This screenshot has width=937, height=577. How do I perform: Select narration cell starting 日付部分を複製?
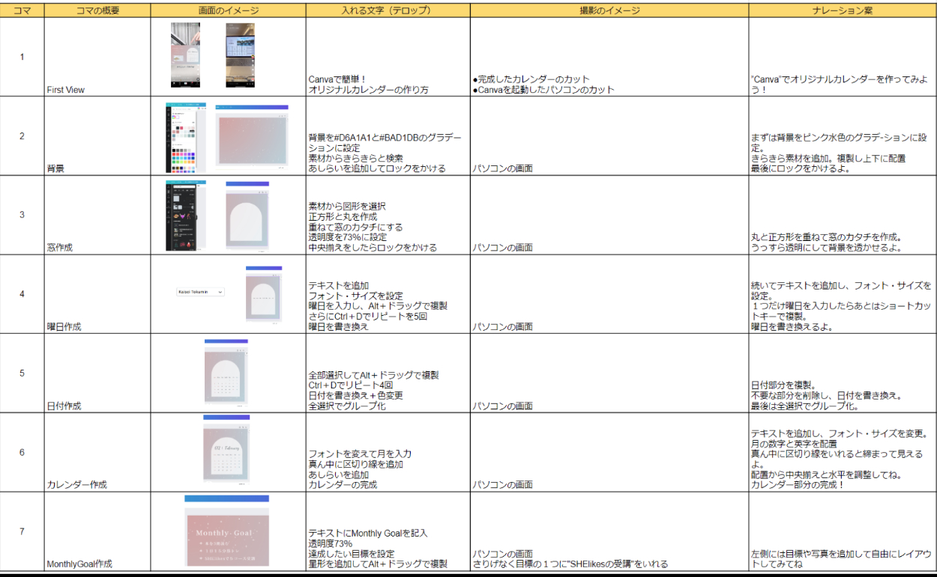pyautogui.click(x=843, y=373)
